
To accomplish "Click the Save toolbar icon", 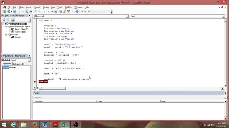I will click(14, 11).
